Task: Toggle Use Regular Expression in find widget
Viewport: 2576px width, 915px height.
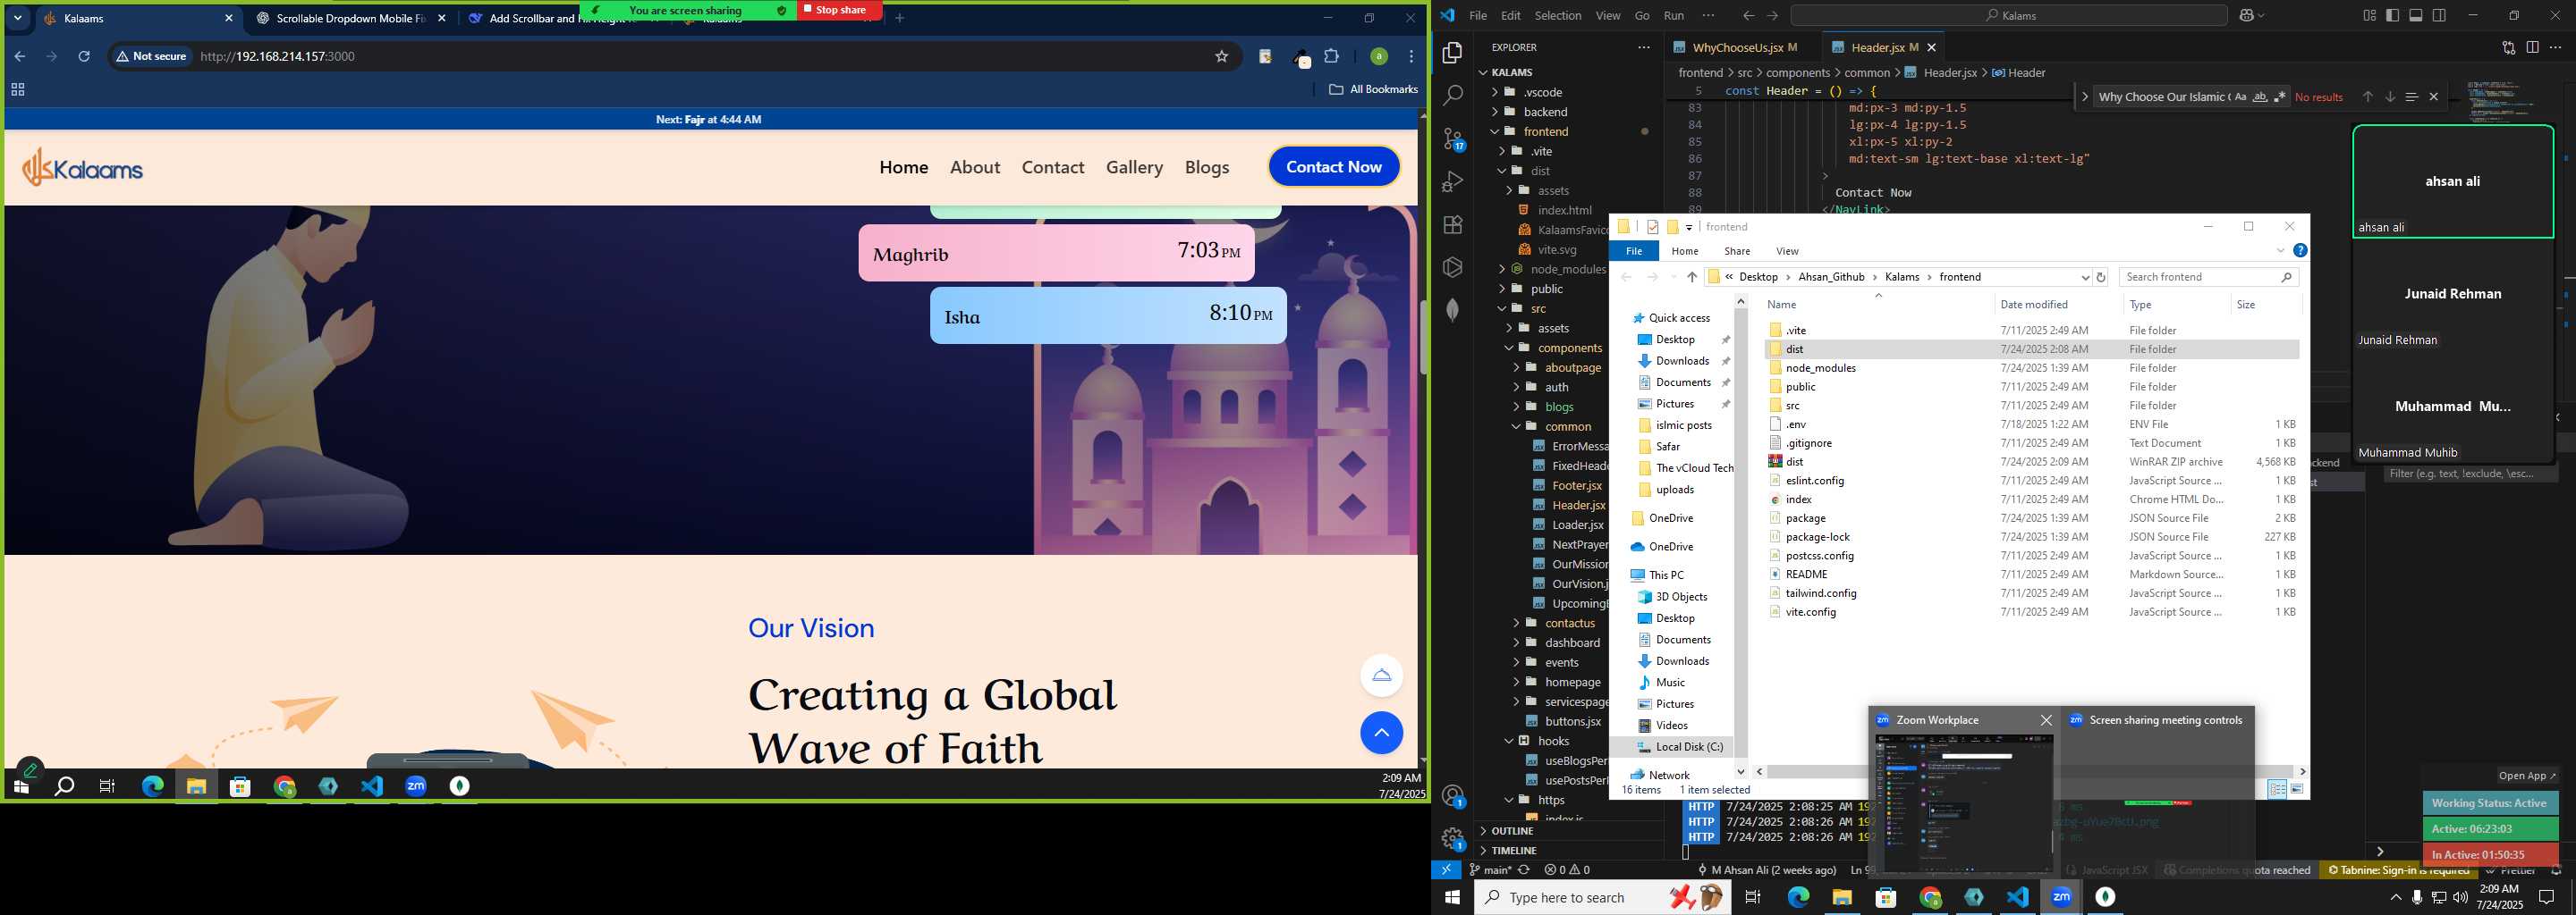Action: (x=2279, y=97)
